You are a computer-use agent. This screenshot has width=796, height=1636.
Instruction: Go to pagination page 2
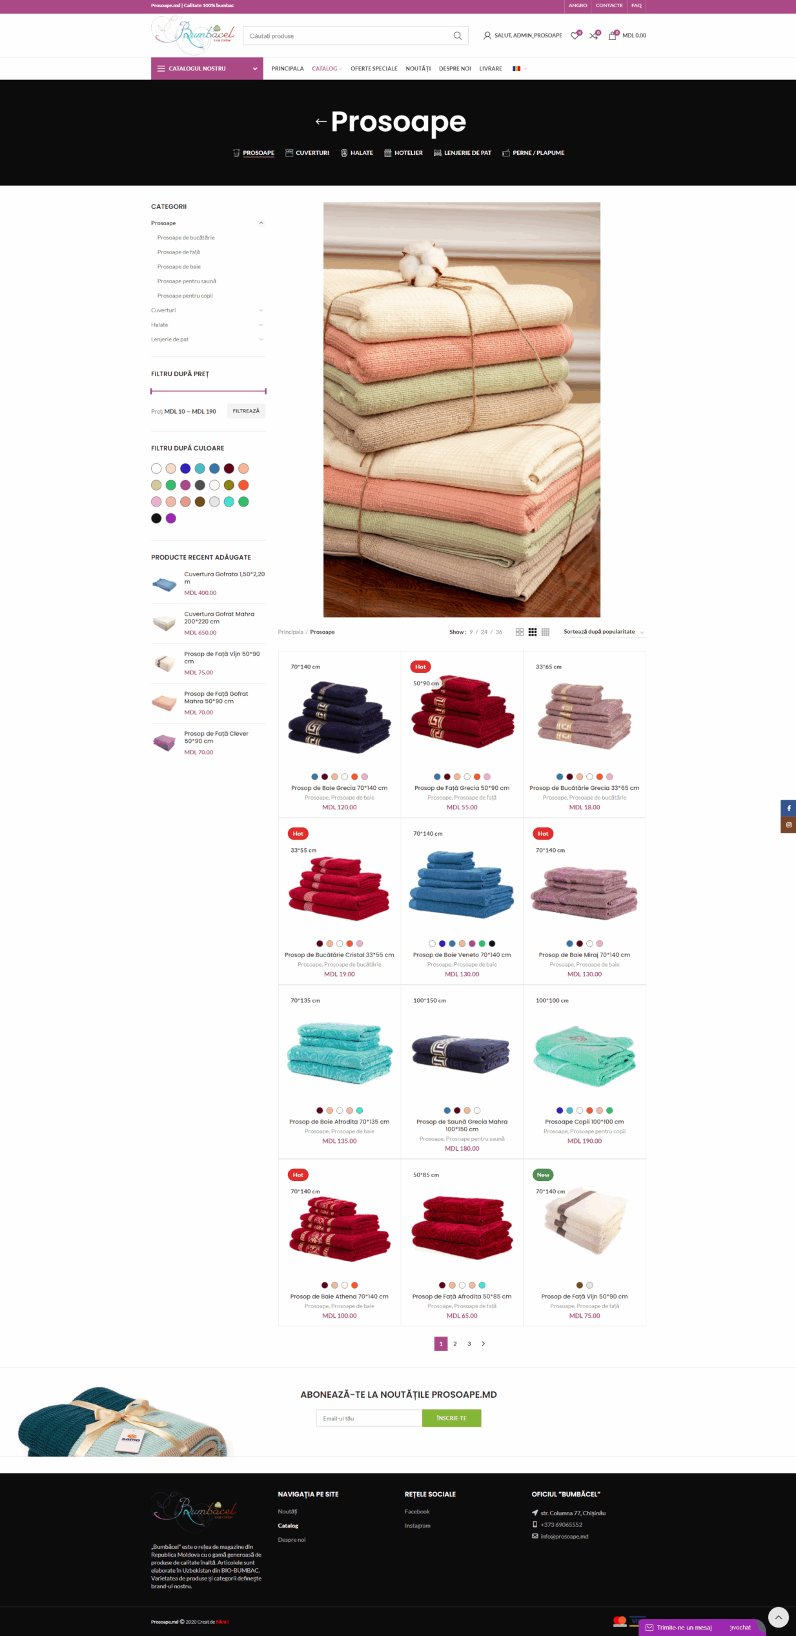455,1344
